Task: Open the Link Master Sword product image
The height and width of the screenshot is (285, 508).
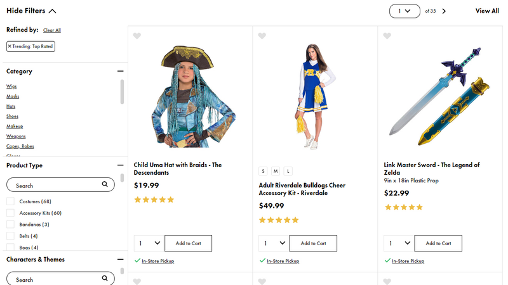Action: click(440, 96)
